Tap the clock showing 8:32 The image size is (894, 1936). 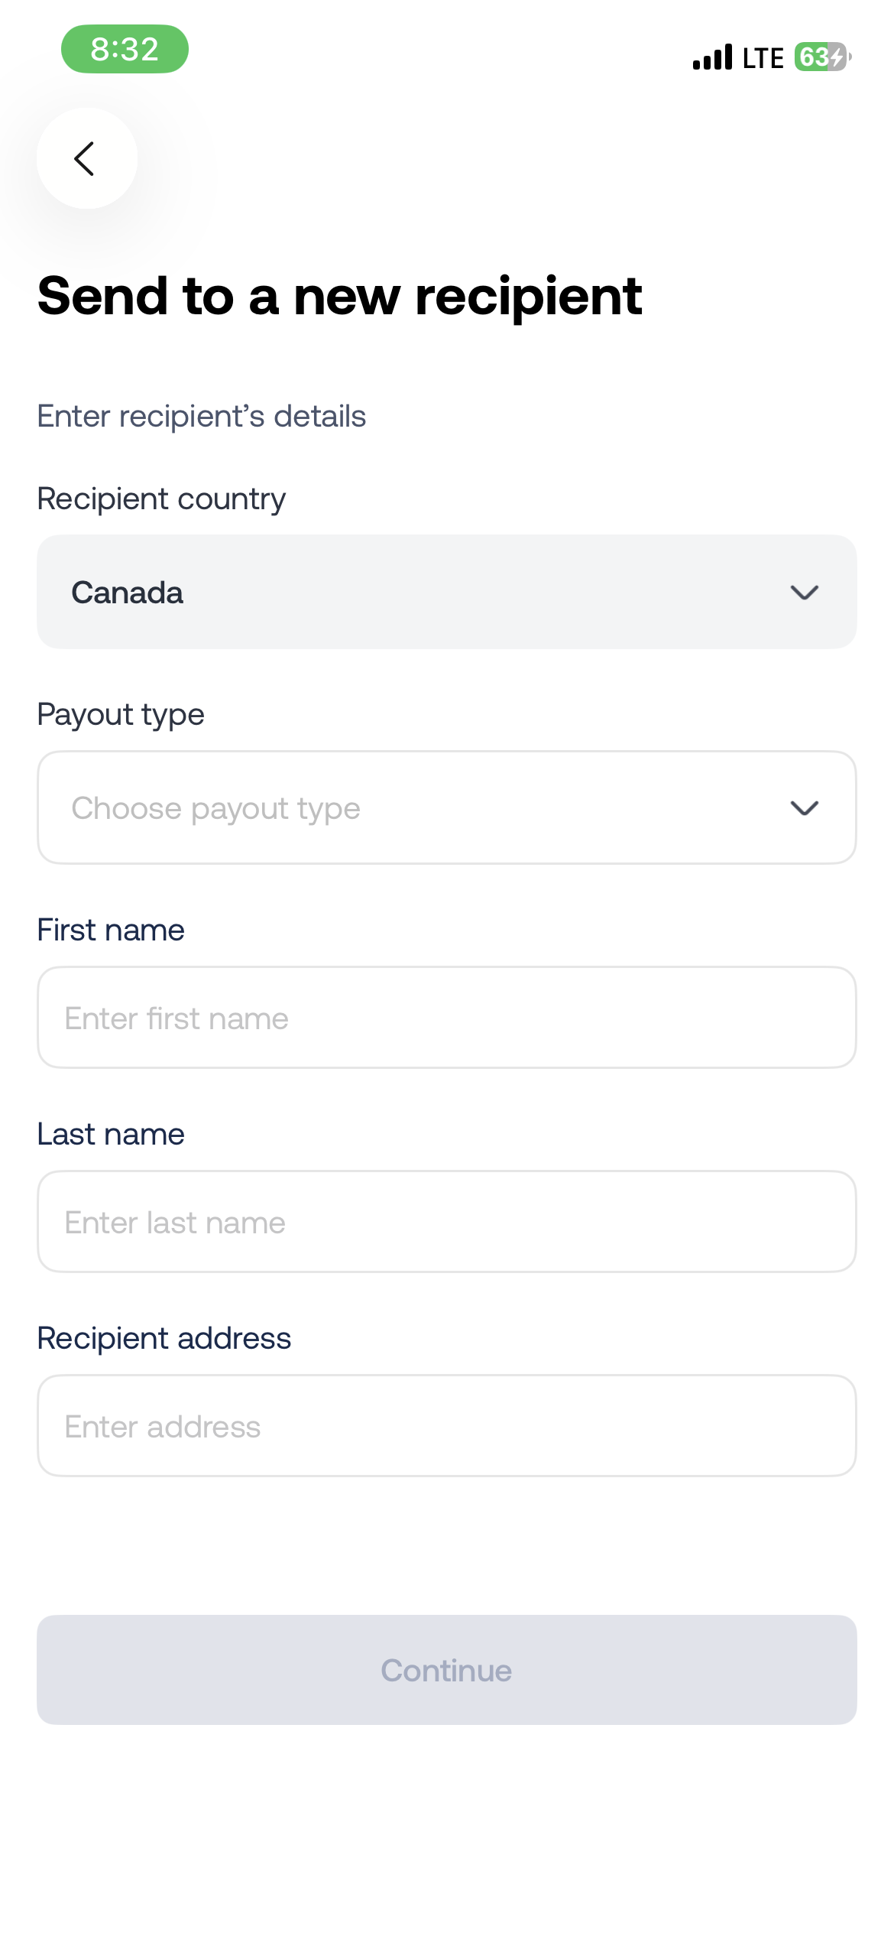(x=125, y=49)
